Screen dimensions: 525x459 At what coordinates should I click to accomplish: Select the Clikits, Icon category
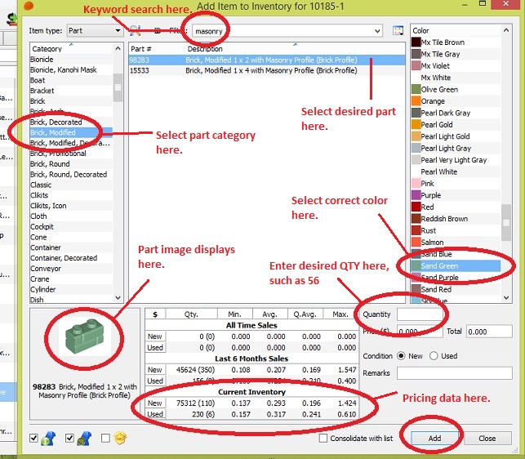[x=71, y=206]
